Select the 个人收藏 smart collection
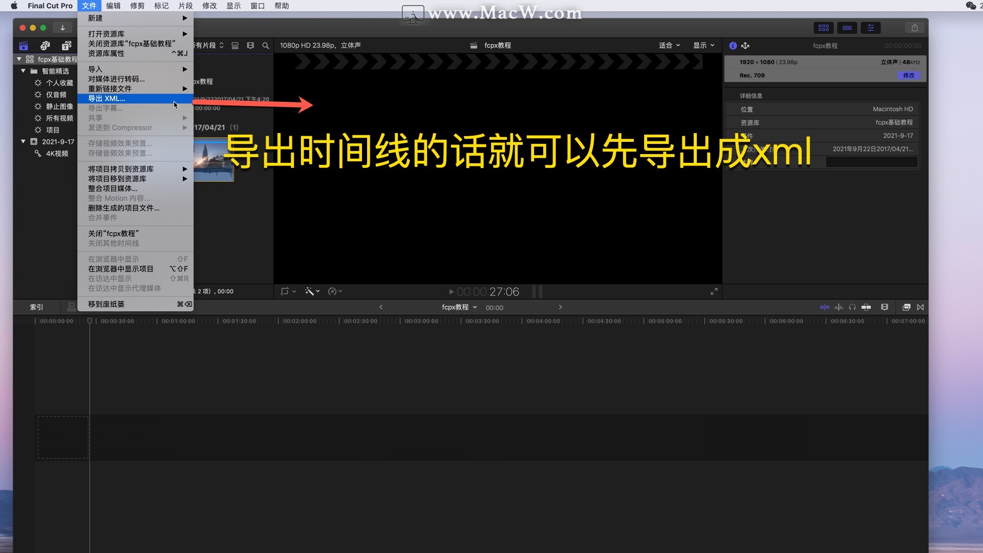This screenshot has width=983, height=553. point(59,83)
